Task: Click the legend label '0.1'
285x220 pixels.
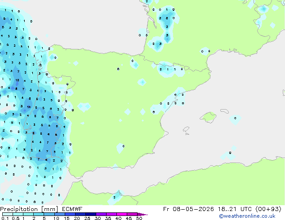Action: coord(5,218)
